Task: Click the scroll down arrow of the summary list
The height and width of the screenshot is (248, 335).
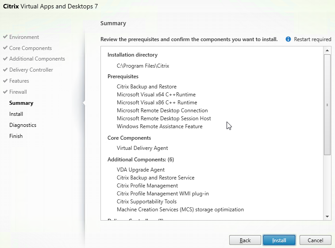Action: (x=327, y=217)
